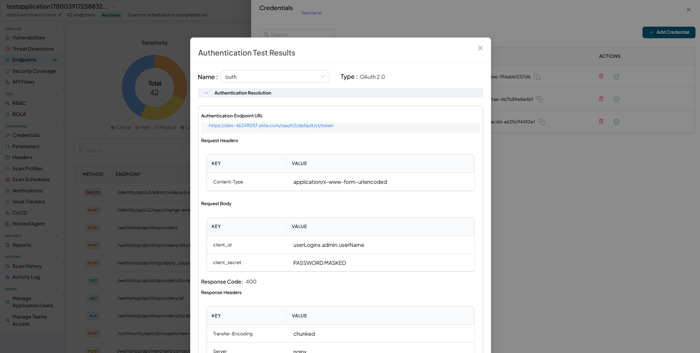The width and height of the screenshot is (700, 353).
Task: Open the Okta token endpoint URL link
Action: pos(271,126)
